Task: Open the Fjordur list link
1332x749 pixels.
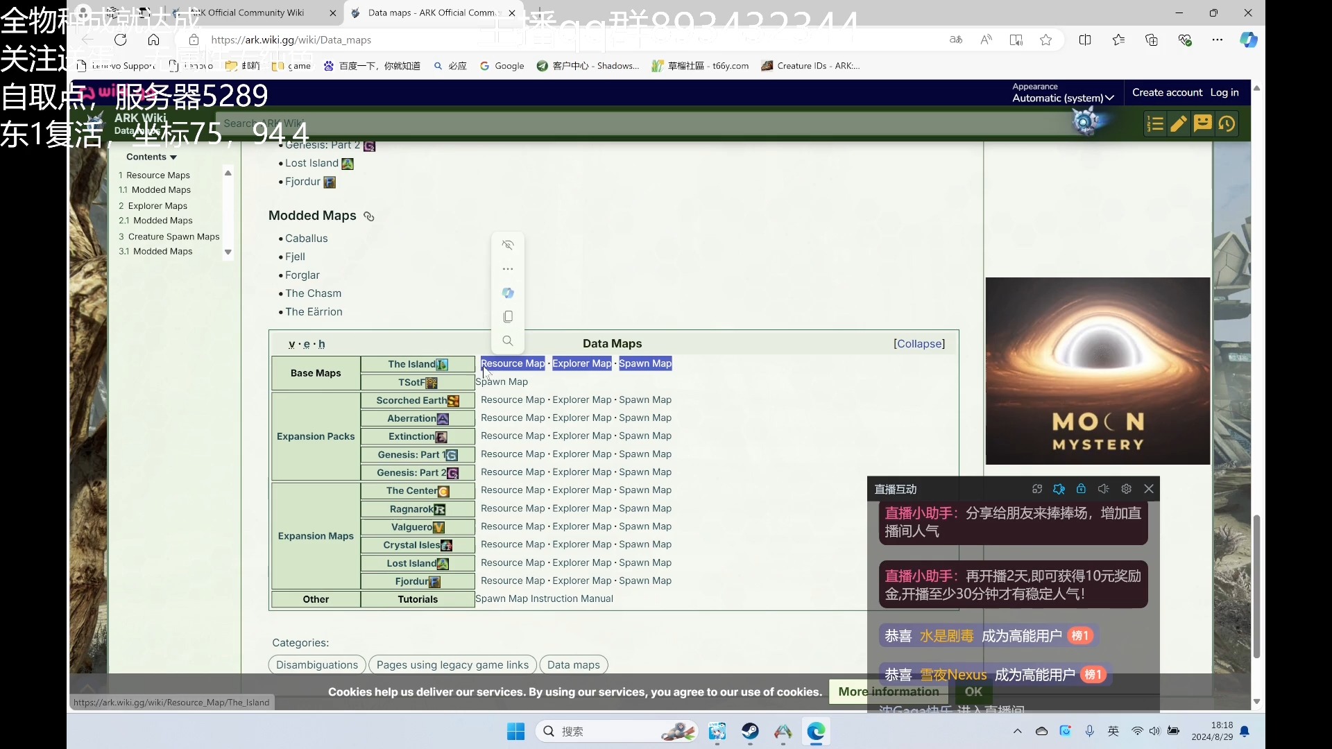Action: pyautogui.click(x=302, y=182)
